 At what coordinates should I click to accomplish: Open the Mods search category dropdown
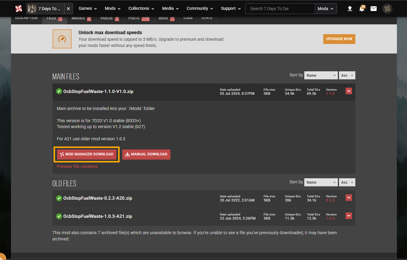coord(325,9)
